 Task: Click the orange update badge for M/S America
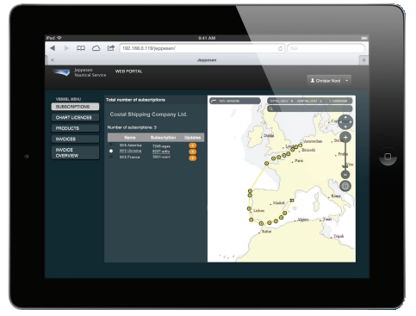click(x=193, y=146)
